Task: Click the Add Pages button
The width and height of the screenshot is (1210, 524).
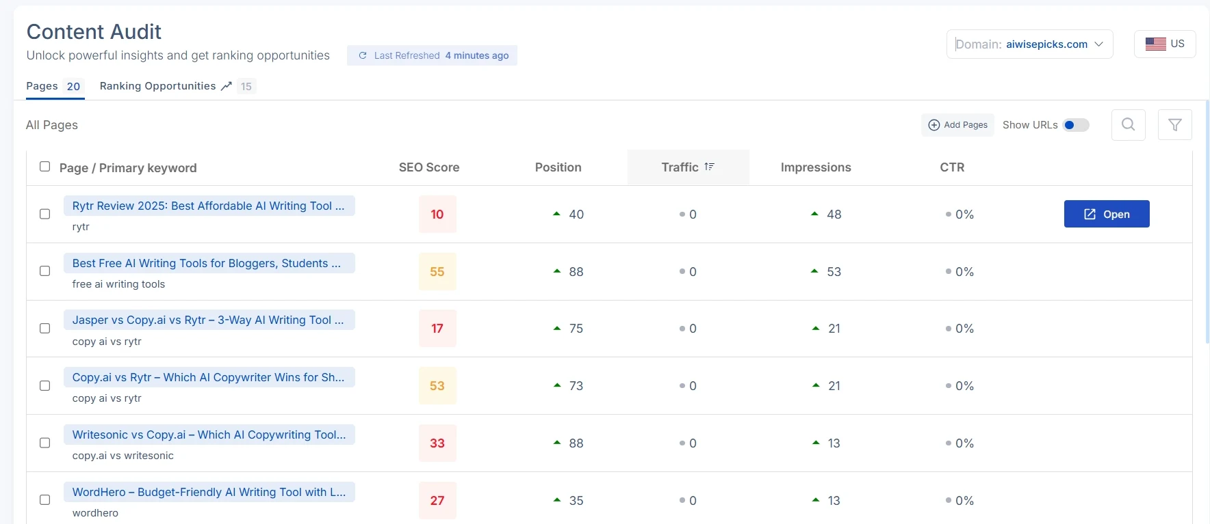Action: pyautogui.click(x=957, y=125)
